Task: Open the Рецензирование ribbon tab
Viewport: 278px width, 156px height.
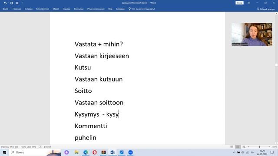Action: click(96, 9)
